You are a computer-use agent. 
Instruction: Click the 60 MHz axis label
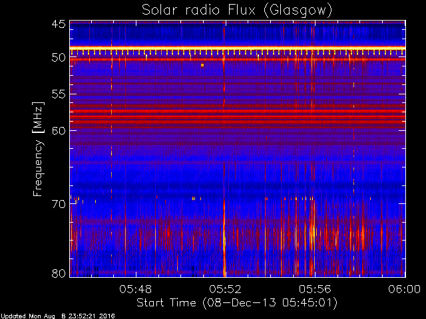click(x=59, y=130)
